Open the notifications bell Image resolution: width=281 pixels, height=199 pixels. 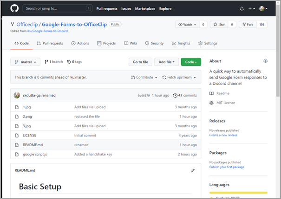[242, 9]
